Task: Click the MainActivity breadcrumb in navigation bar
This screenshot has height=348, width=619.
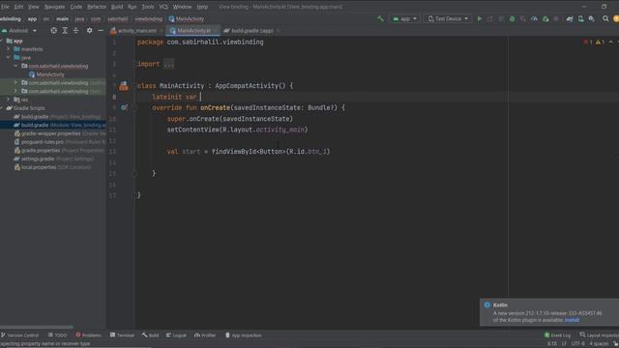Action: 186,18
